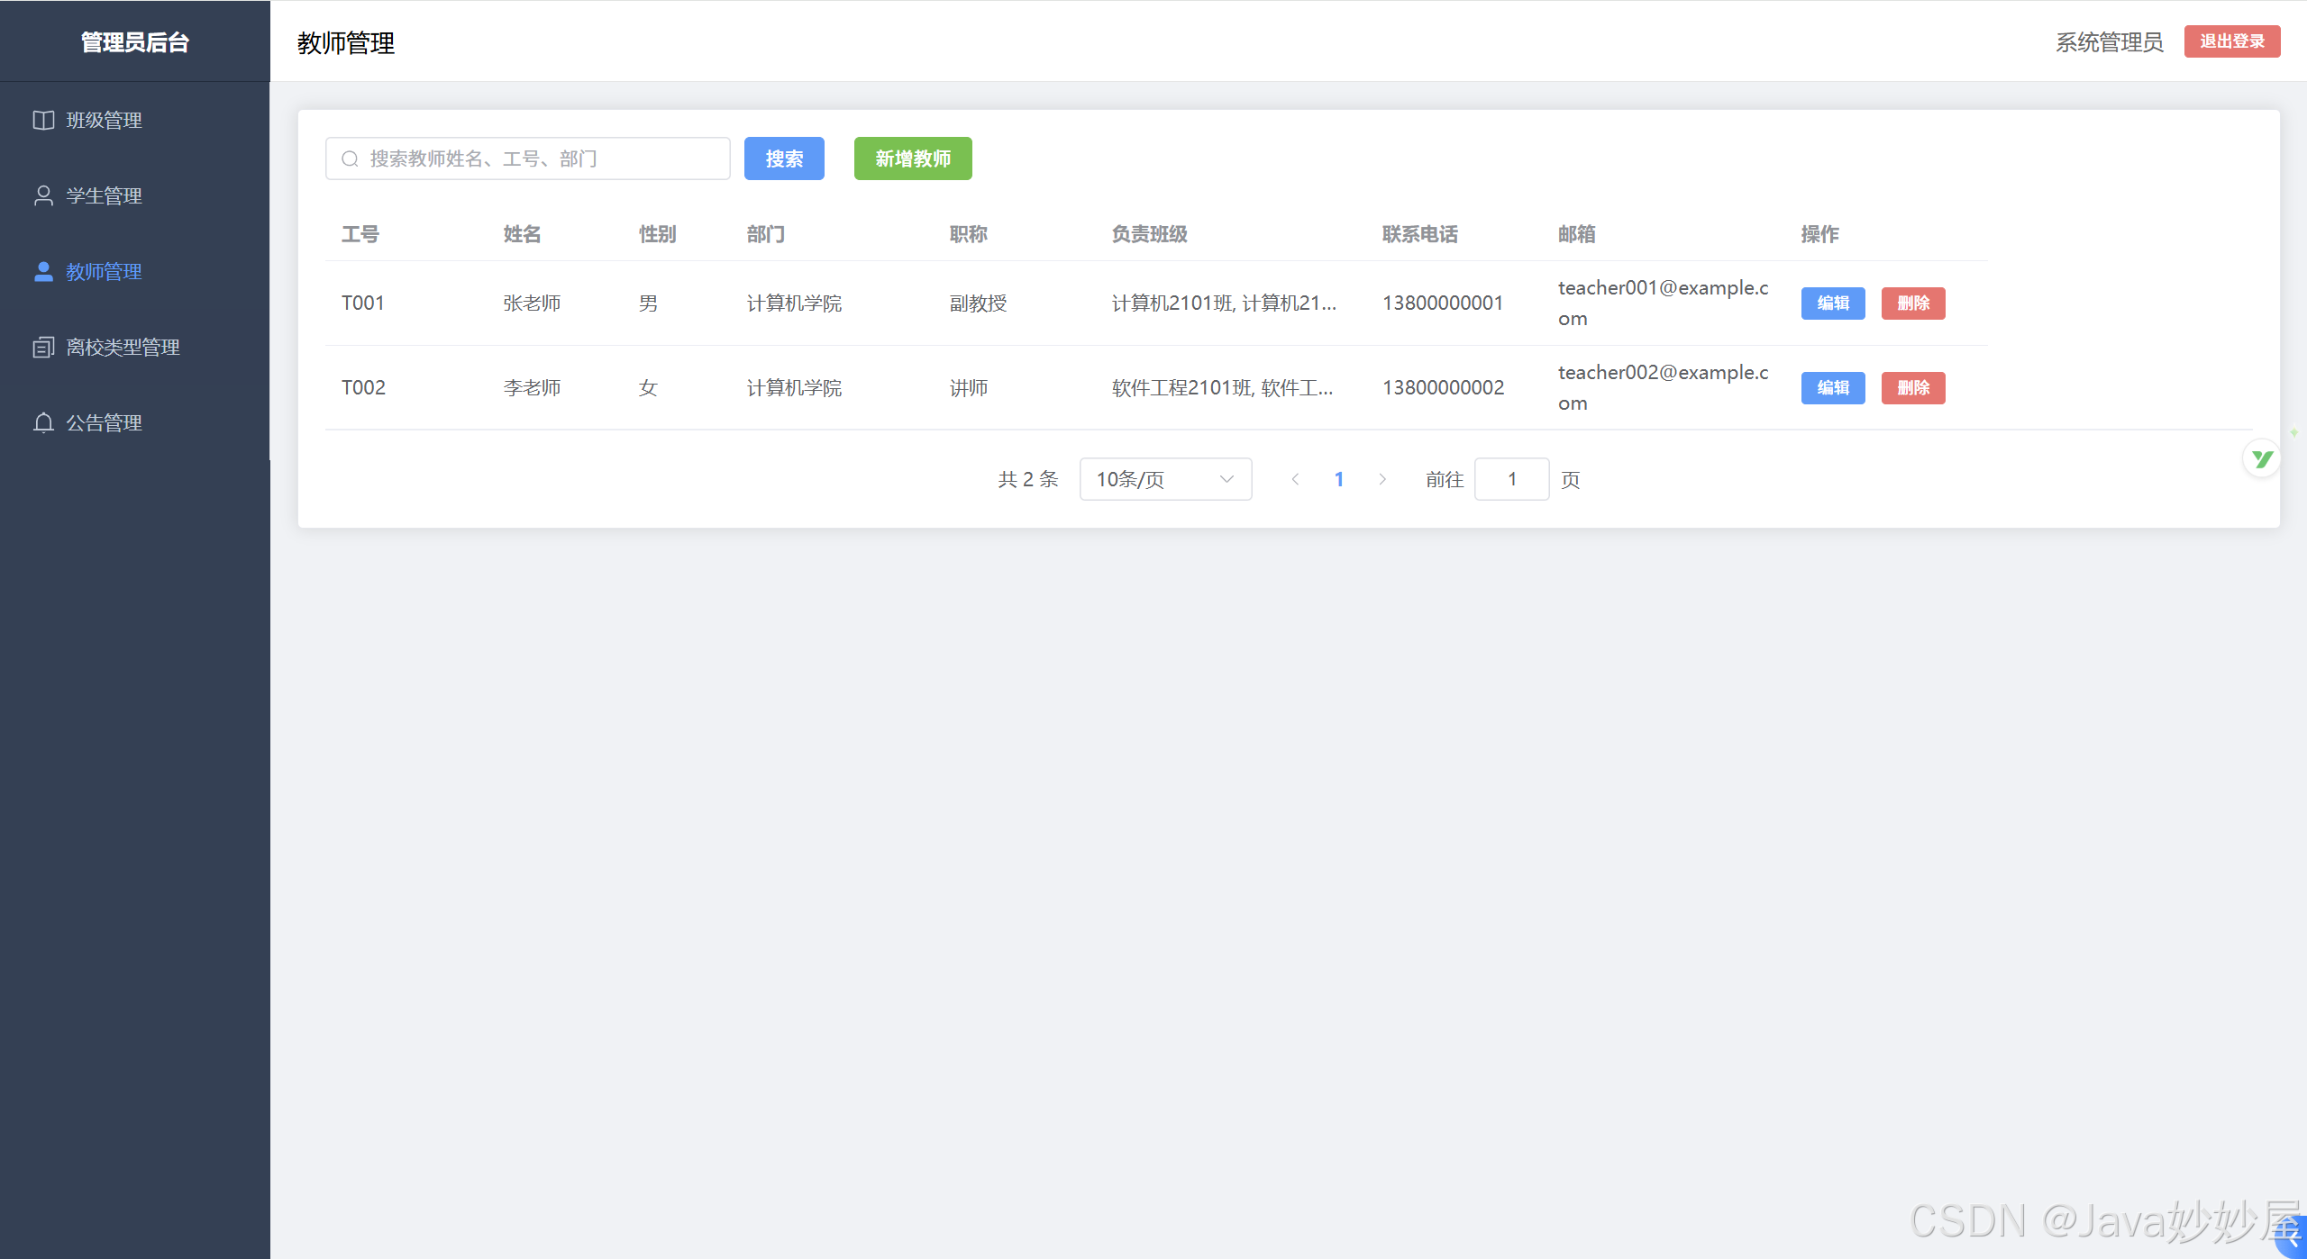The height and width of the screenshot is (1259, 2307).
Task: Click the bell icon beside 公告管理
Action: pyautogui.click(x=43, y=423)
